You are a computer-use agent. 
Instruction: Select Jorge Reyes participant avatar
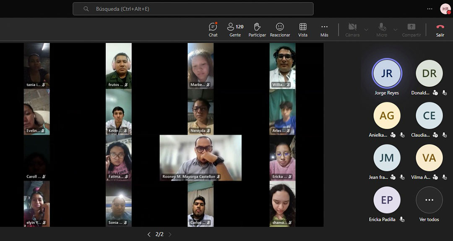click(387, 73)
